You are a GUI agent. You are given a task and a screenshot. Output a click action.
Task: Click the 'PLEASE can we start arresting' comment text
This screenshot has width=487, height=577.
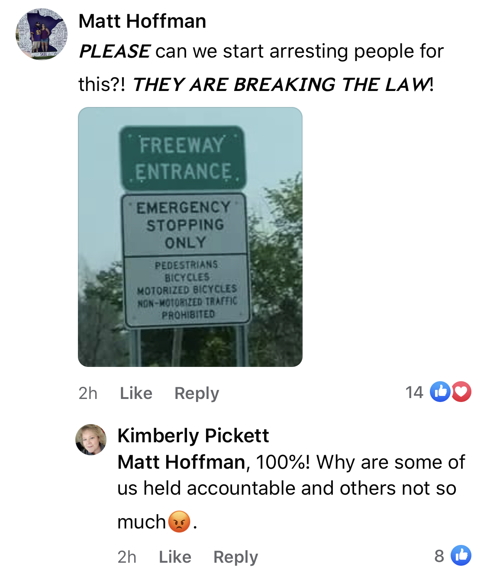pyautogui.click(x=261, y=68)
